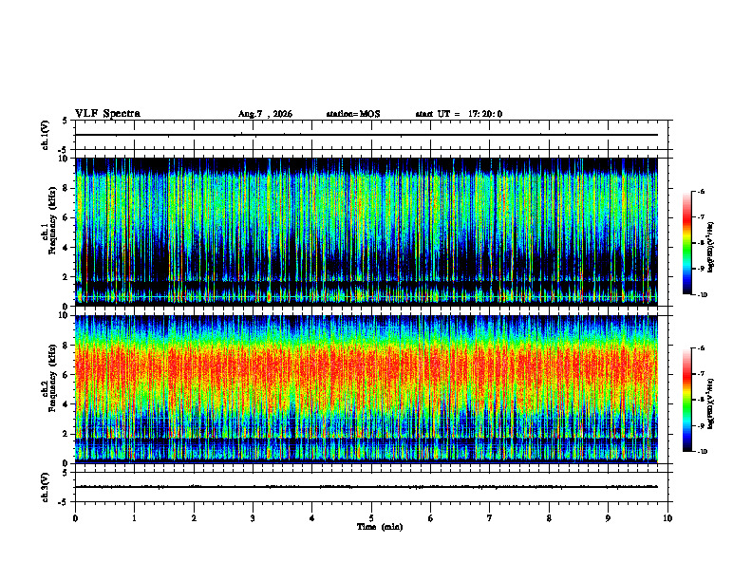Image resolution: width=752 pixels, height=581 pixels.
Task: Click the ch.1 PSD color scale bar
Action: coord(686,243)
